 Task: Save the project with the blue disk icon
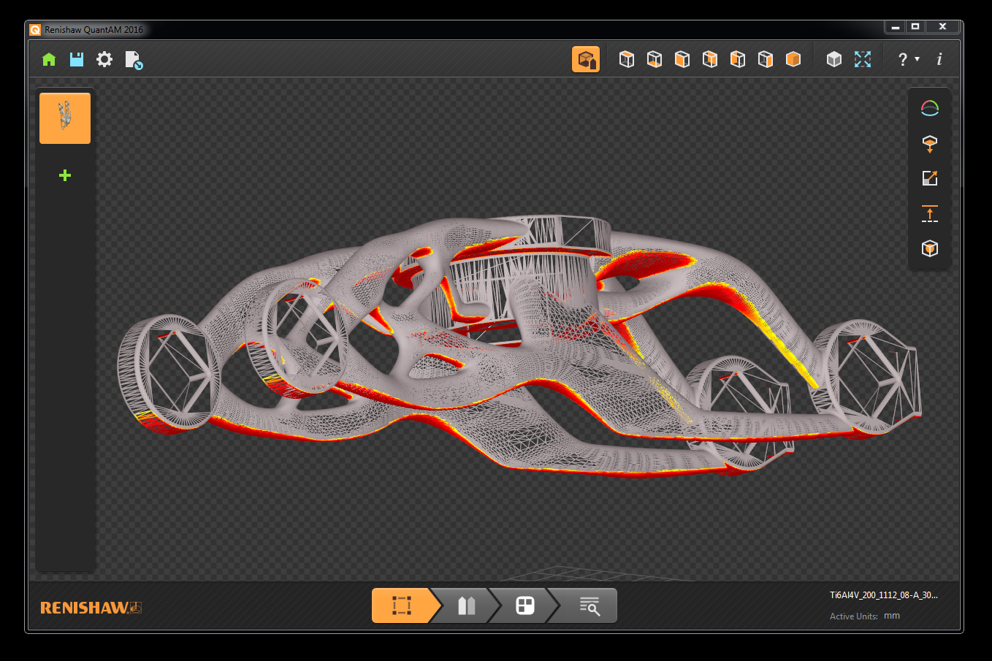pyautogui.click(x=77, y=59)
